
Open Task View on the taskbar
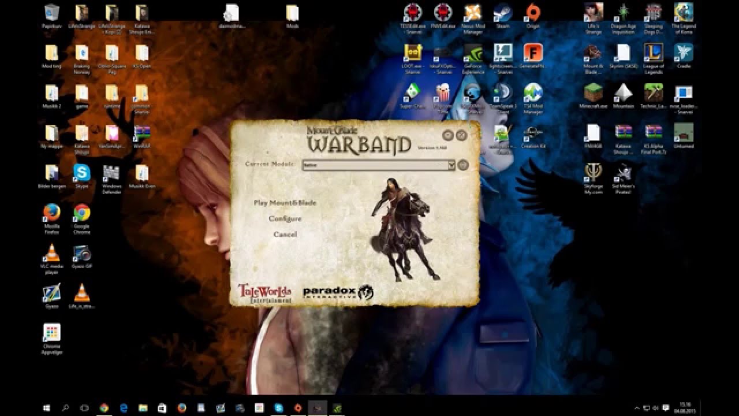[84, 408]
